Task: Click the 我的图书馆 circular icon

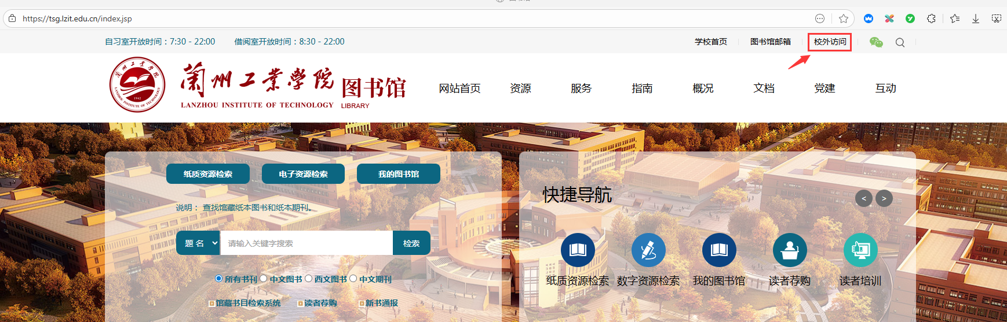Action: point(719,250)
